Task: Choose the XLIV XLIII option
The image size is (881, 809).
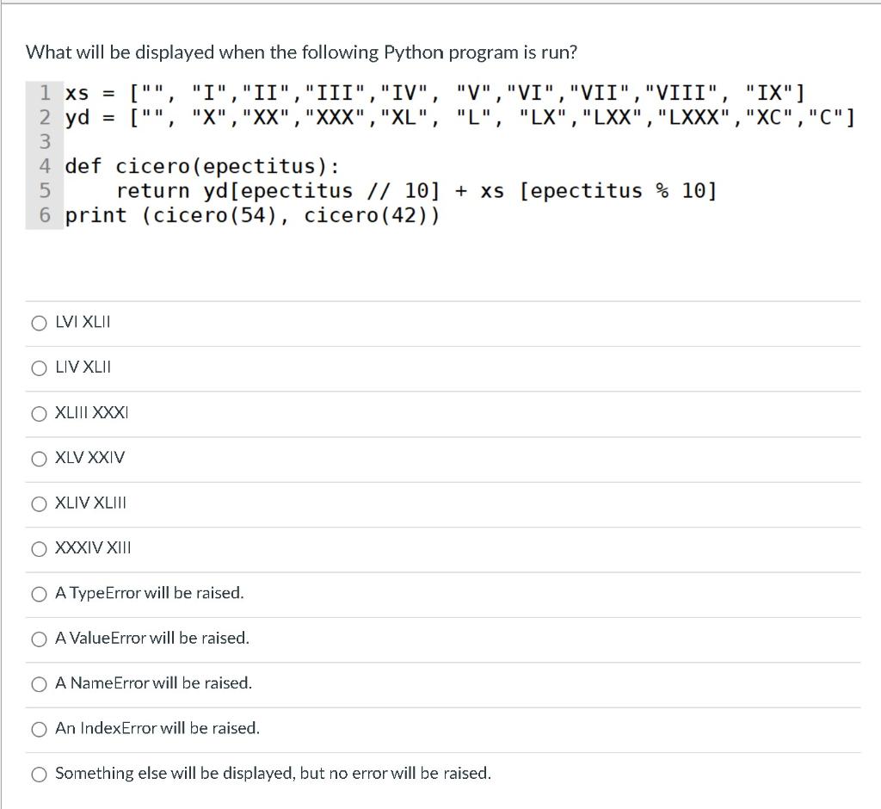Action: [x=39, y=503]
